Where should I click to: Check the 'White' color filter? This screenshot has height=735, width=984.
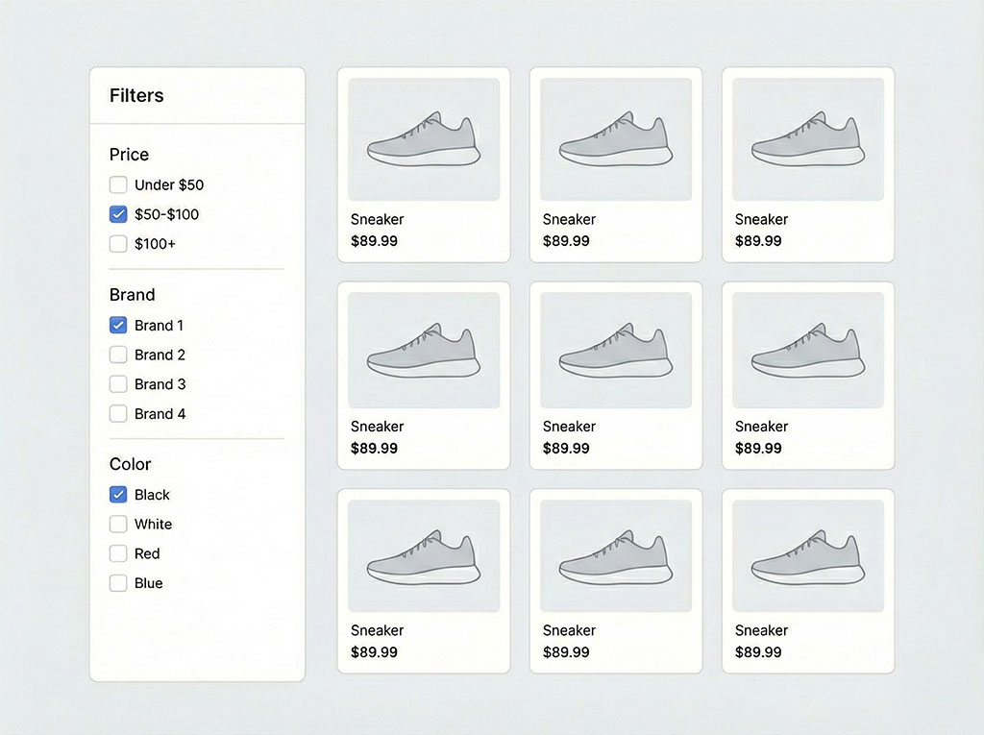pyautogui.click(x=118, y=525)
